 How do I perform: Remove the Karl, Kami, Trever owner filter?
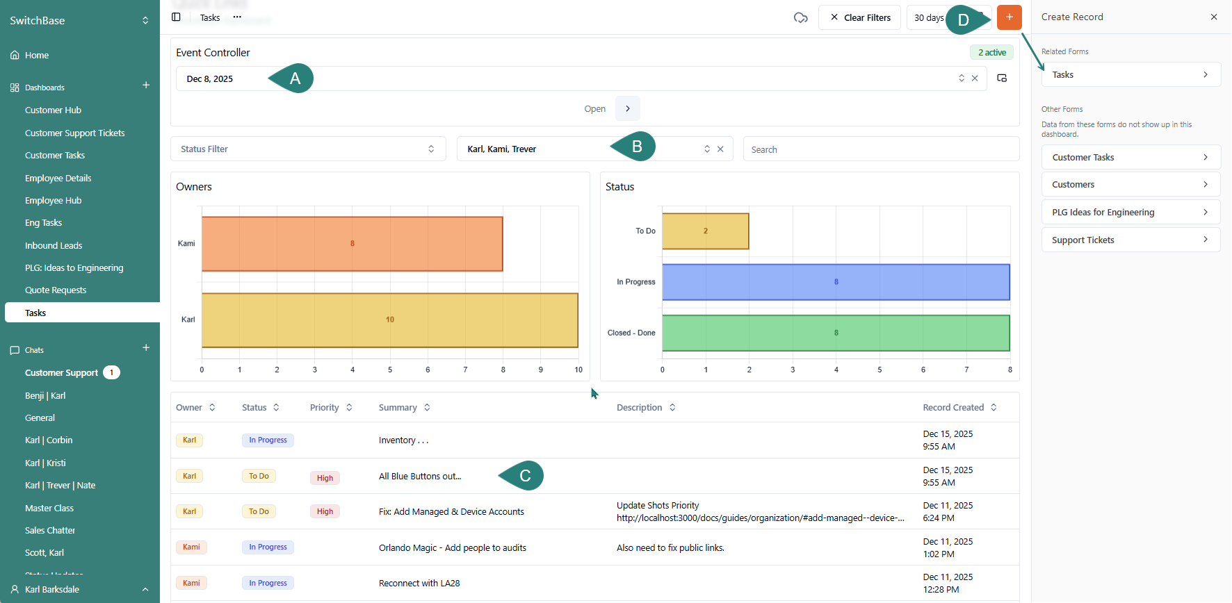click(x=720, y=149)
